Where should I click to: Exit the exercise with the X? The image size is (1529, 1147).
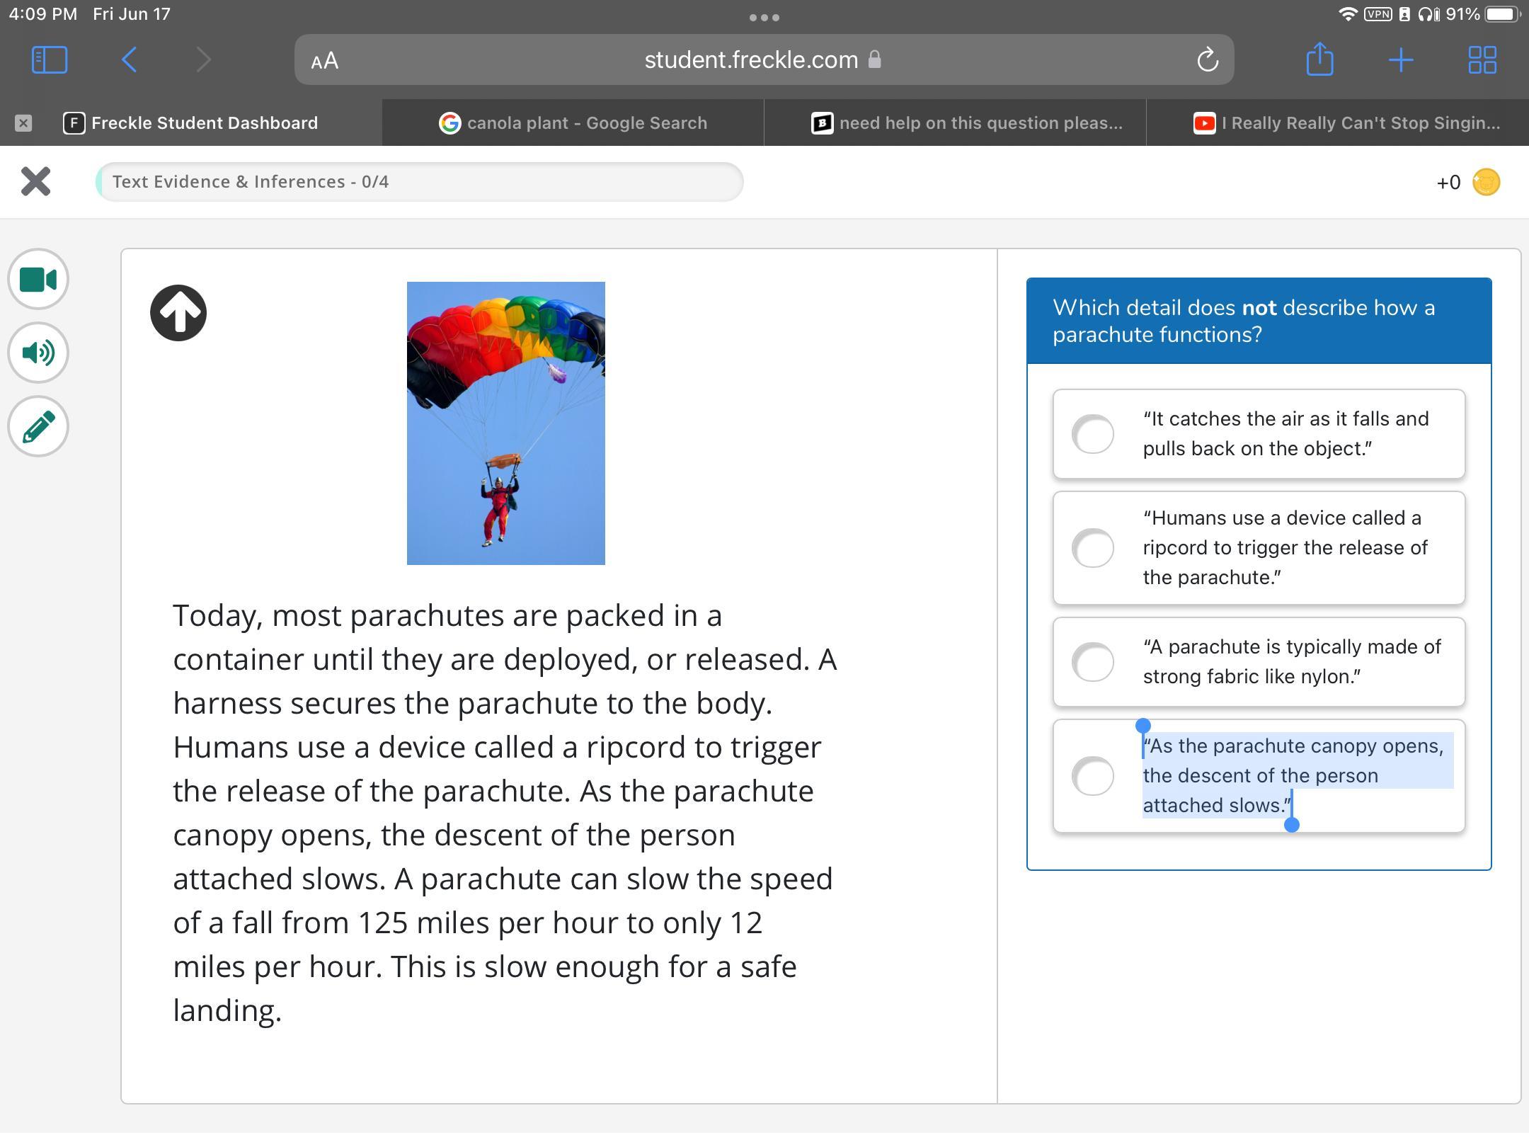pos(35,181)
